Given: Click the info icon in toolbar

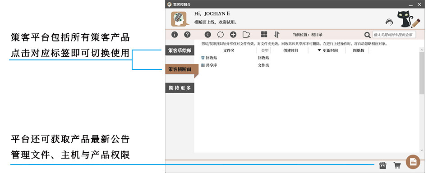Looking at the screenshot, I should [174, 35].
